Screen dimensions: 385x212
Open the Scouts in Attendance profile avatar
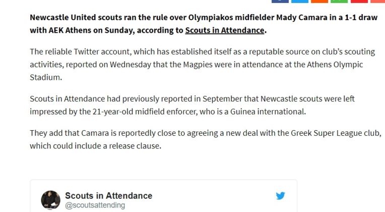pos(51,200)
